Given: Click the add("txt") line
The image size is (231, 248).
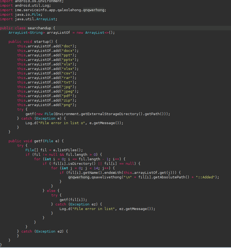Looking at the screenshot, I should coord(47,82).
